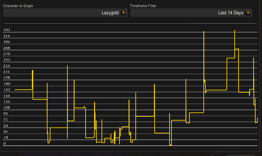Viewport: 262px width, 156px height.
Task: Click the 306 y-axis label
Action: [x=7, y=42]
